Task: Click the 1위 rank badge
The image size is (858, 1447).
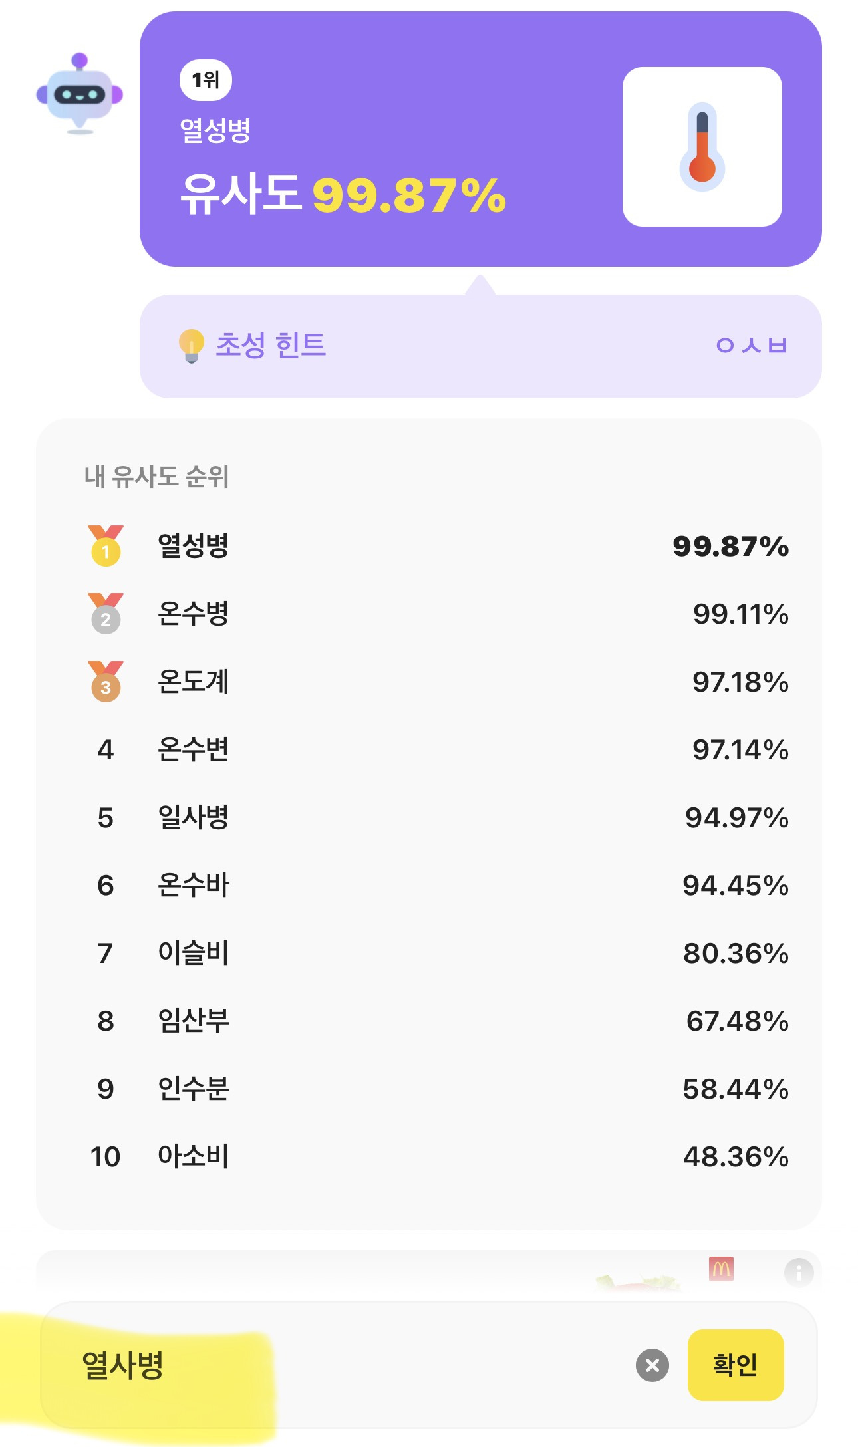Action: (x=206, y=80)
